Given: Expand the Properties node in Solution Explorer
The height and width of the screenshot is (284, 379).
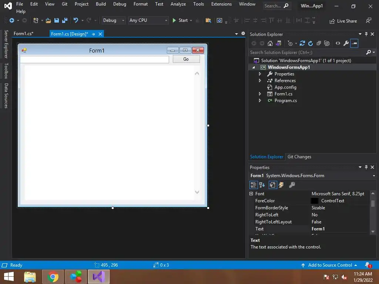Looking at the screenshot, I should (260, 74).
